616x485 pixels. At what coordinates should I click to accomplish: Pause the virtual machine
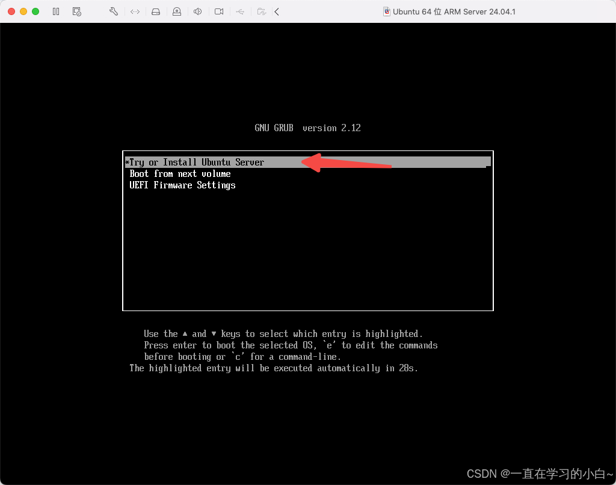point(56,12)
